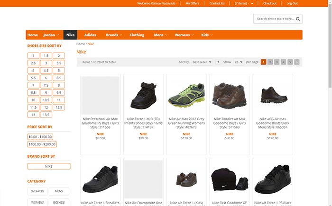Screen dimensions: 332x206
Task: Go to page 4 of results
Action: (283, 62)
